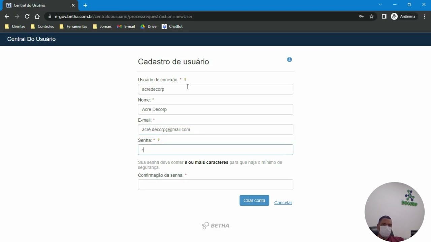Screen dimensions: 431x242
Task: Reload the page with the refresh icon
Action: [x=27, y=16]
